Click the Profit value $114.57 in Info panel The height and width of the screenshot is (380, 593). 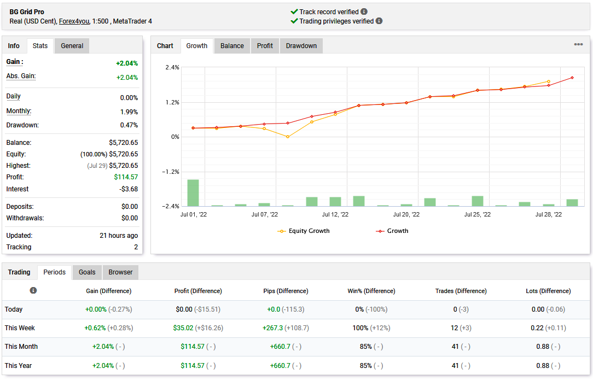126,177
